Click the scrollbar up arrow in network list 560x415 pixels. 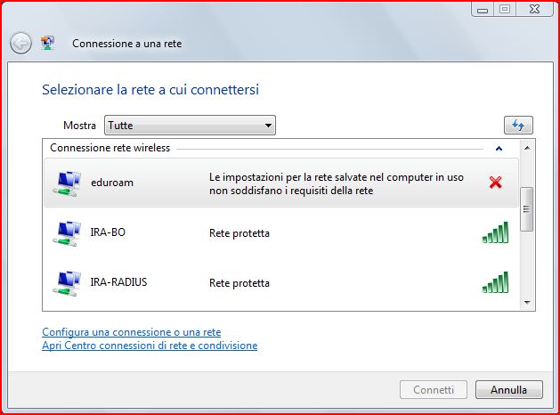[x=526, y=147]
